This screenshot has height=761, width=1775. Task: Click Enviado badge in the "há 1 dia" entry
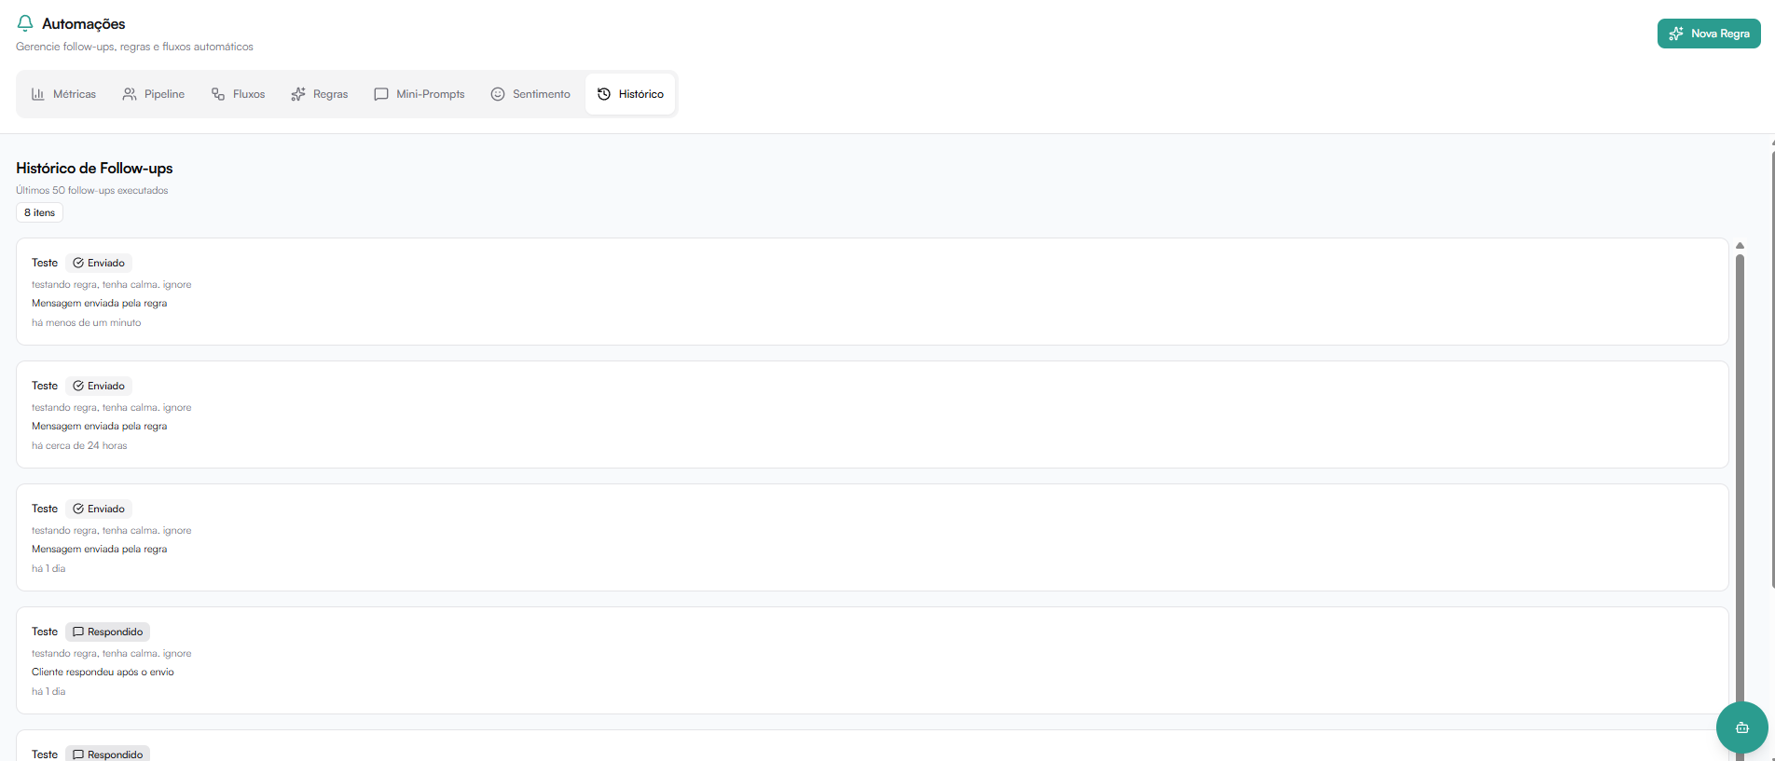coord(99,509)
